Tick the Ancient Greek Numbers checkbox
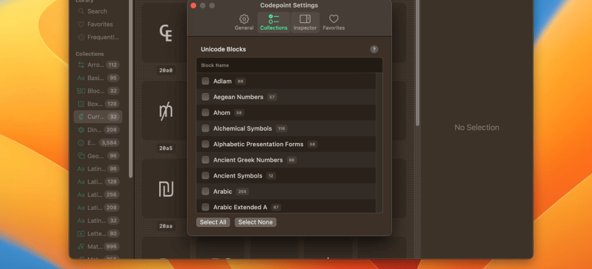This screenshot has height=269, width=592. (x=205, y=160)
